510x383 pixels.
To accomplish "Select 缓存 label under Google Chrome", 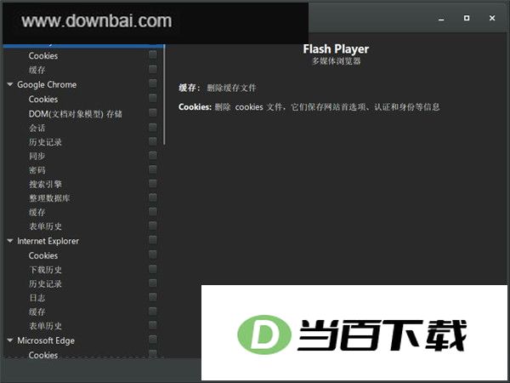I will pyautogui.click(x=37, y=212).
